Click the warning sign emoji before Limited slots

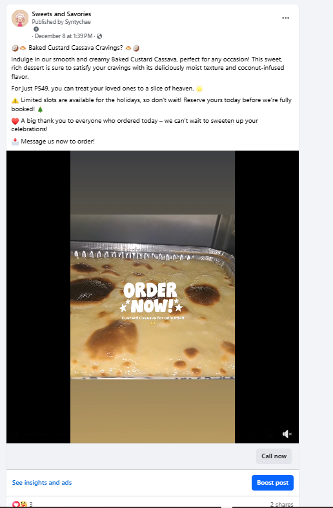coord(15,100)
